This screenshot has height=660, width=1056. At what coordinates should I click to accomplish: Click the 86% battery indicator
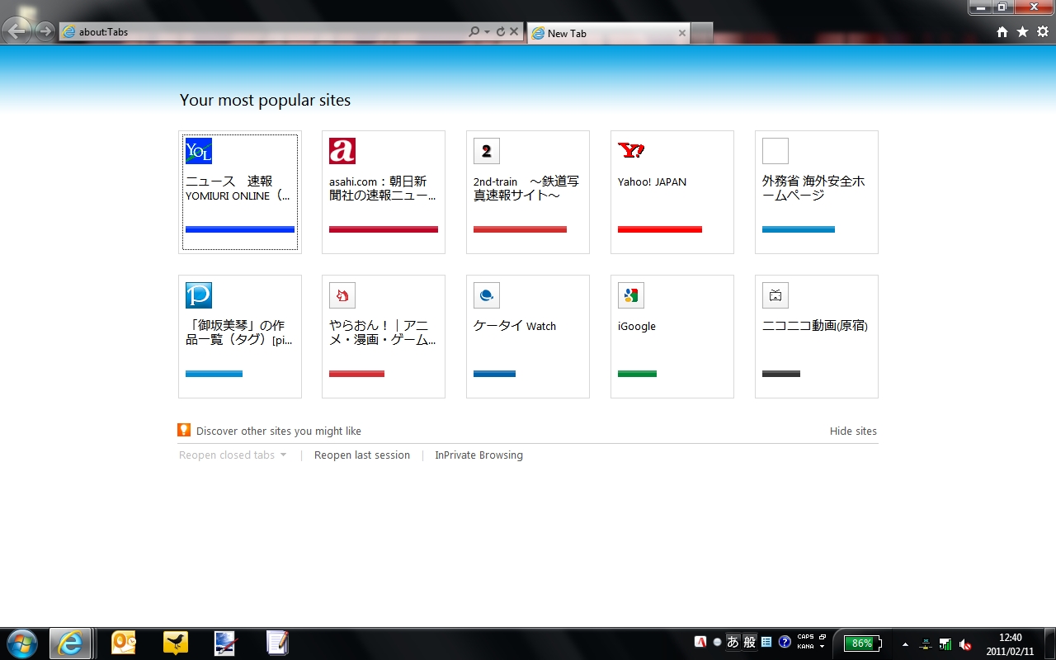coord(862,643)
